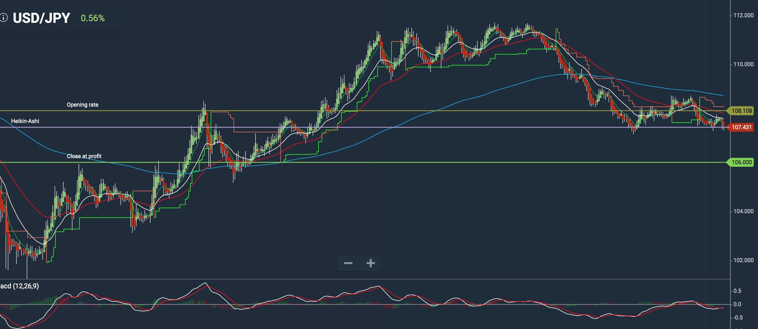
Task: Click the -0.5 MACD axis value
Action: click(x=737, y=318)
